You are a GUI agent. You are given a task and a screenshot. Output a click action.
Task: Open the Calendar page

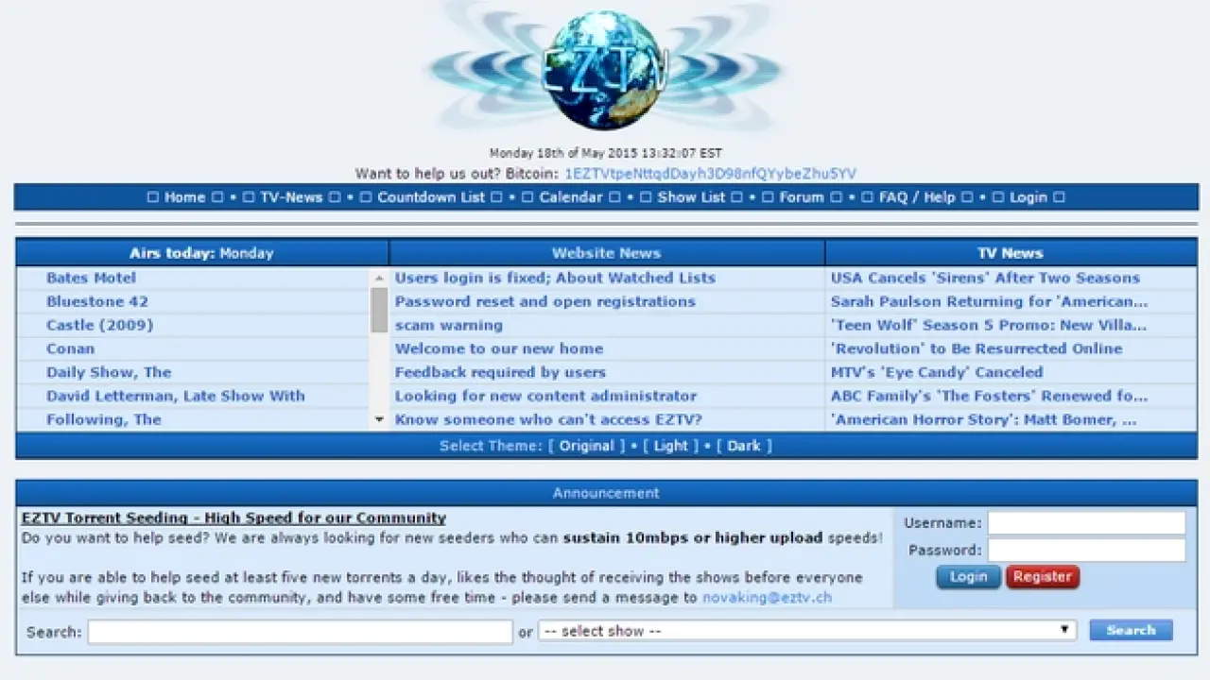click(570, 197)
